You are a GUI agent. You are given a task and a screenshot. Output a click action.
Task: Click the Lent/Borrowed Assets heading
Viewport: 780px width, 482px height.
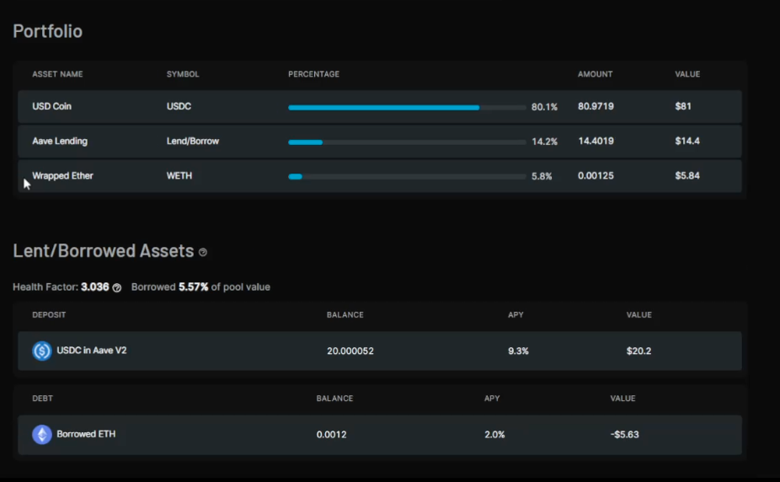tap(104, 251)
